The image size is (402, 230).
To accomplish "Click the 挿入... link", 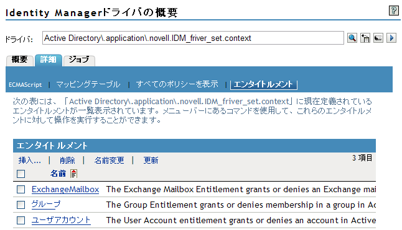I will [x=29, y=161].
